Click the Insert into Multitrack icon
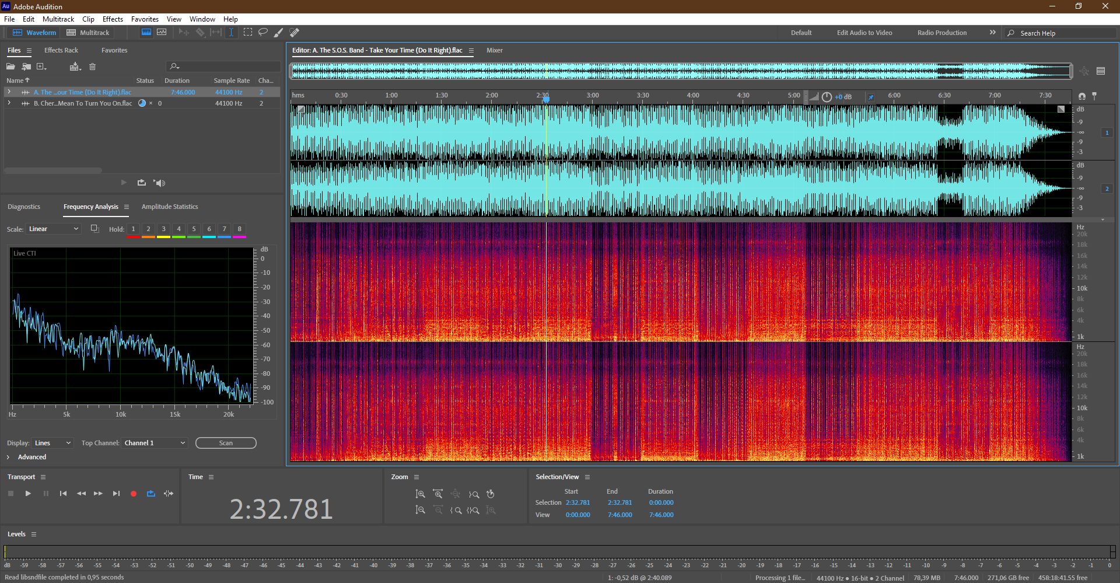Screen dimensions: 1120x583 (75, 67)
